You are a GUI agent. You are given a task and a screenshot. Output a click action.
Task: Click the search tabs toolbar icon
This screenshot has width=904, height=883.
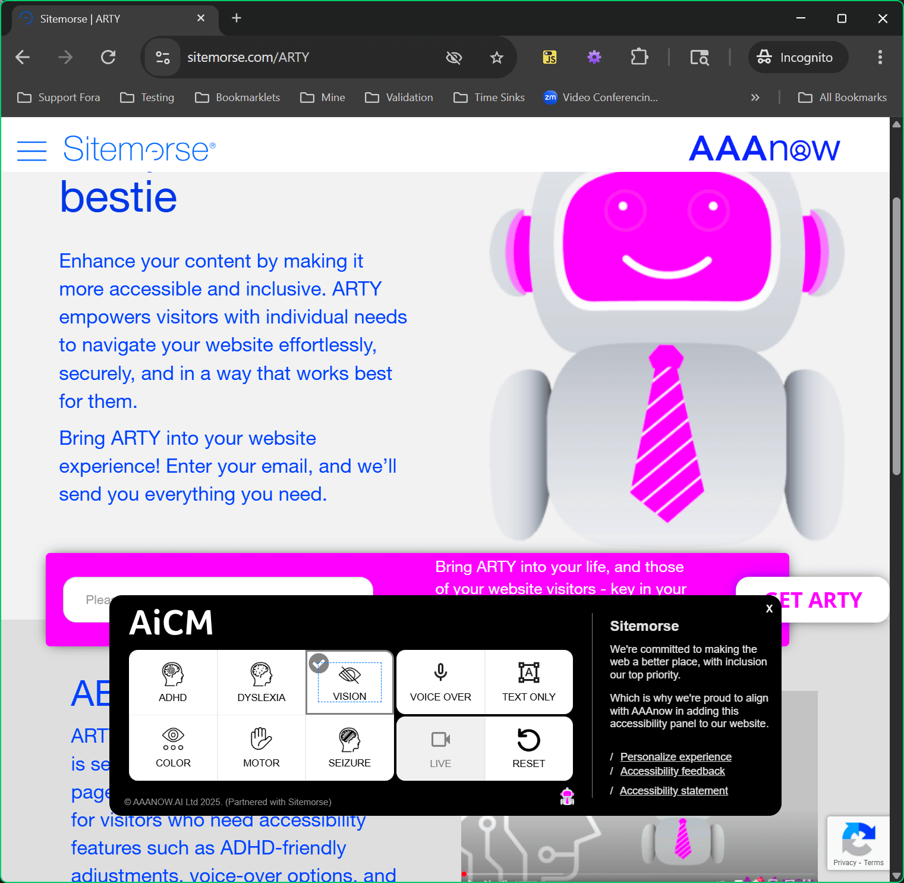click(700, 57)
